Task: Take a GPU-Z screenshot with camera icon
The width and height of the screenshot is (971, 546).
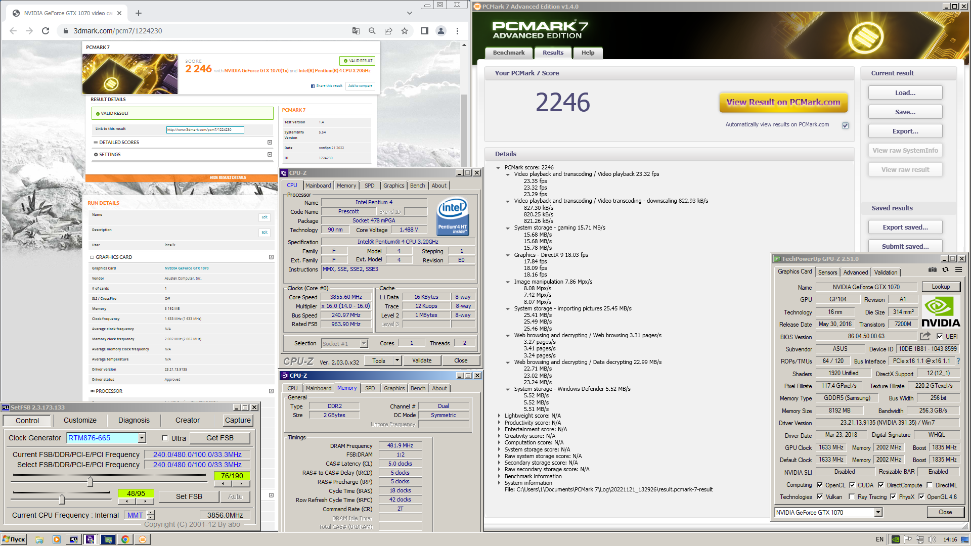Action: [x=933, y=270]
